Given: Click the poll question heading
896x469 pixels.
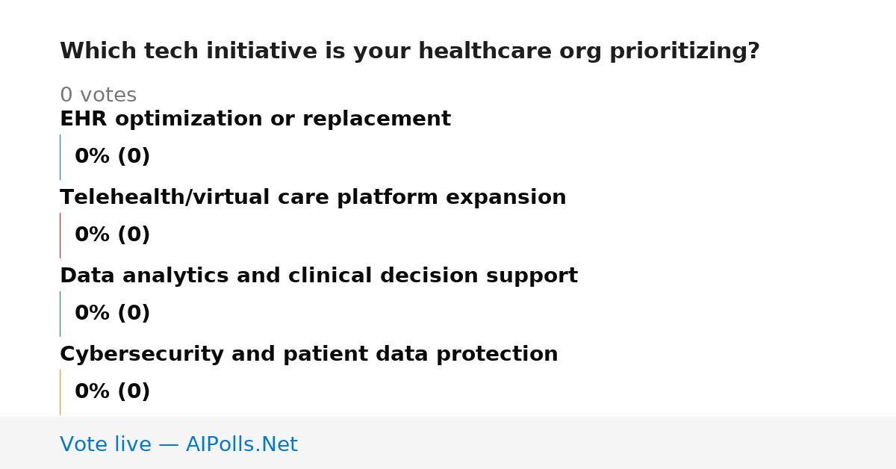Looking at the screenshot, I should pyautogui.click(x=410, y=52).
